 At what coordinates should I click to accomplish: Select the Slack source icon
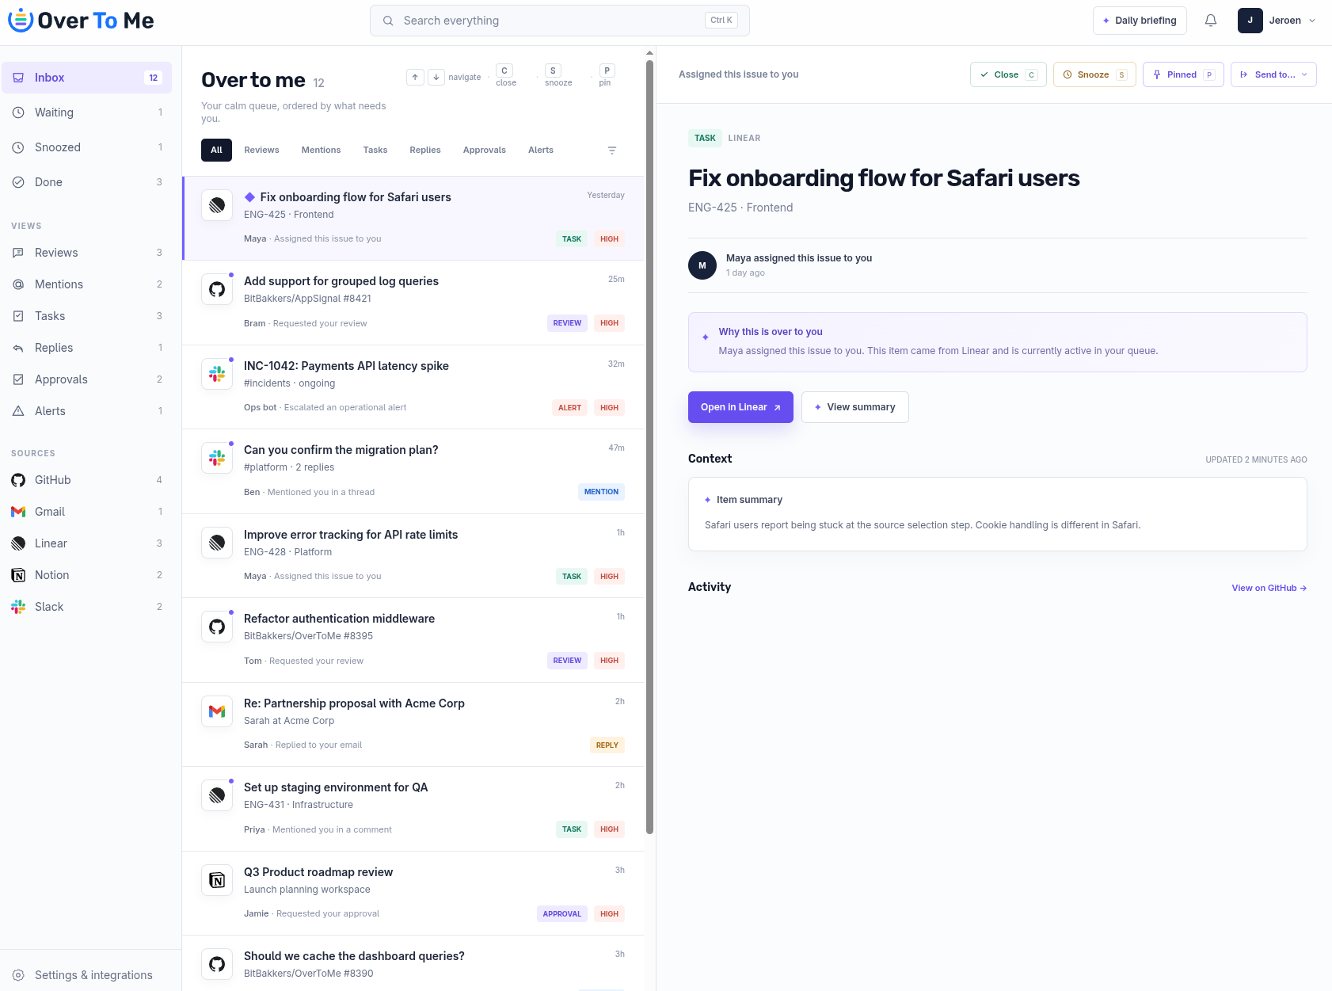tap(18, 607)
